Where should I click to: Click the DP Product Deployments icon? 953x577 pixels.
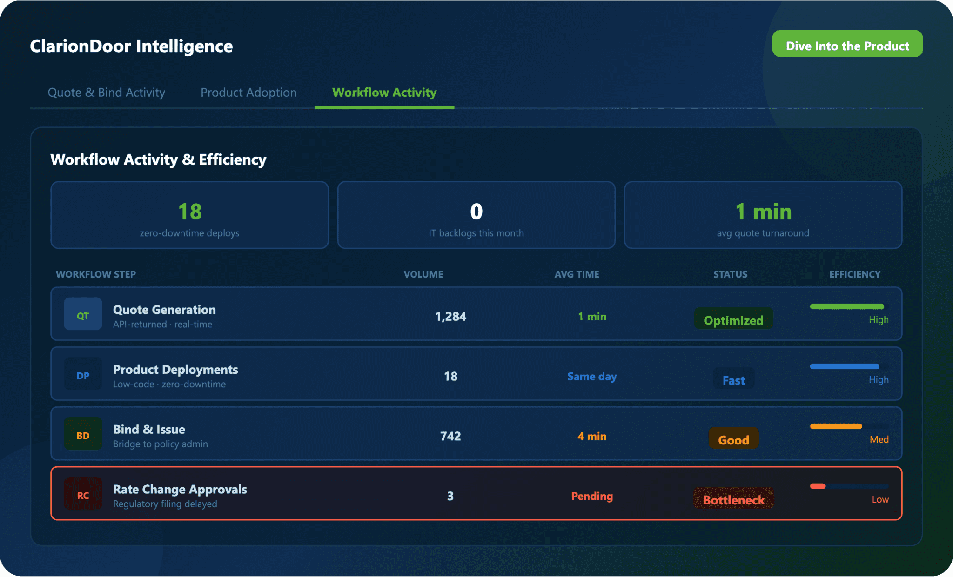83,374
